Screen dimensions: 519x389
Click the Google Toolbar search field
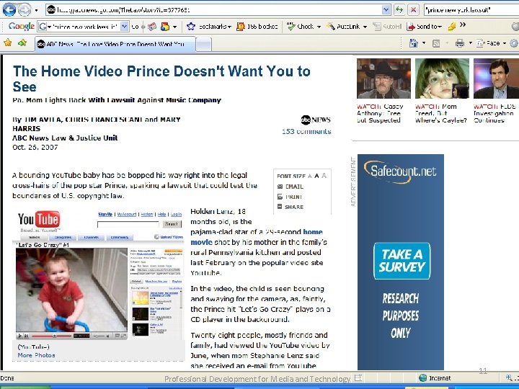coord(85,27)
